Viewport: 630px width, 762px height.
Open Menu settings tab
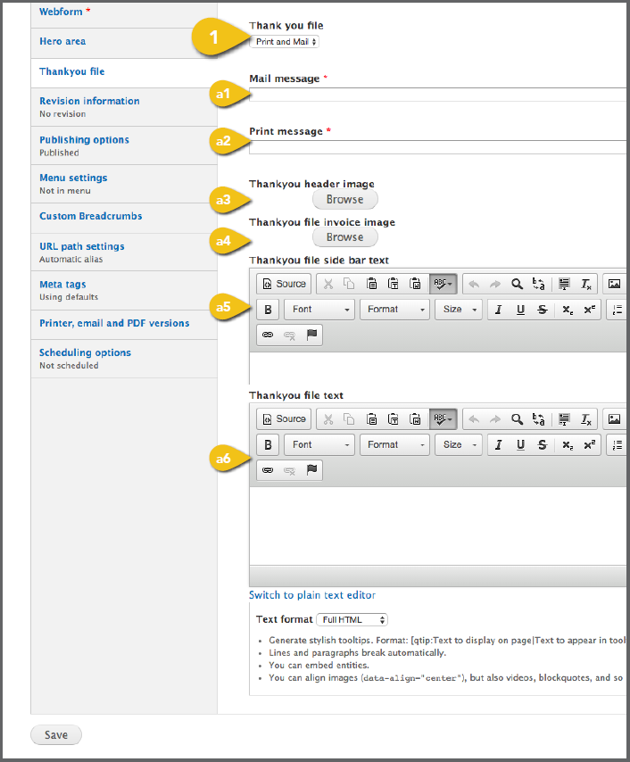tap(124, 184)
